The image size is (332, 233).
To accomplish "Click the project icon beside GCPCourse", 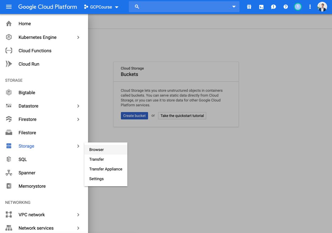I will coord(86,7).
